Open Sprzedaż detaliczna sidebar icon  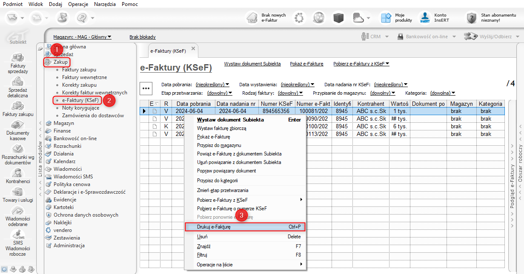[x=18, y=82]
